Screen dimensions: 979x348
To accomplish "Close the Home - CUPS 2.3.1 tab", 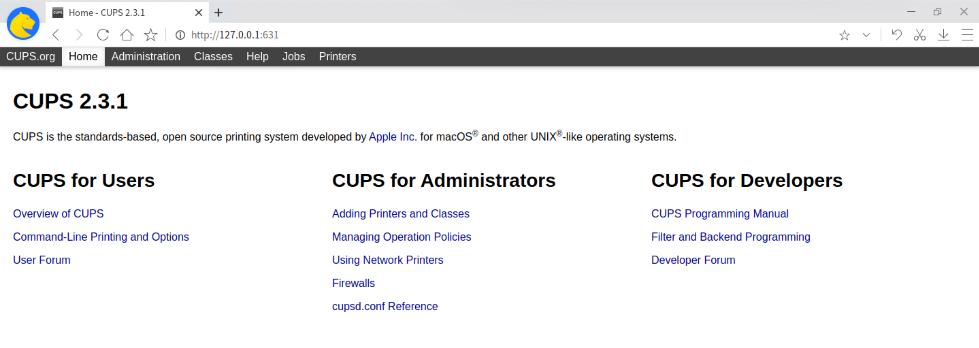I will coord(199,13).
